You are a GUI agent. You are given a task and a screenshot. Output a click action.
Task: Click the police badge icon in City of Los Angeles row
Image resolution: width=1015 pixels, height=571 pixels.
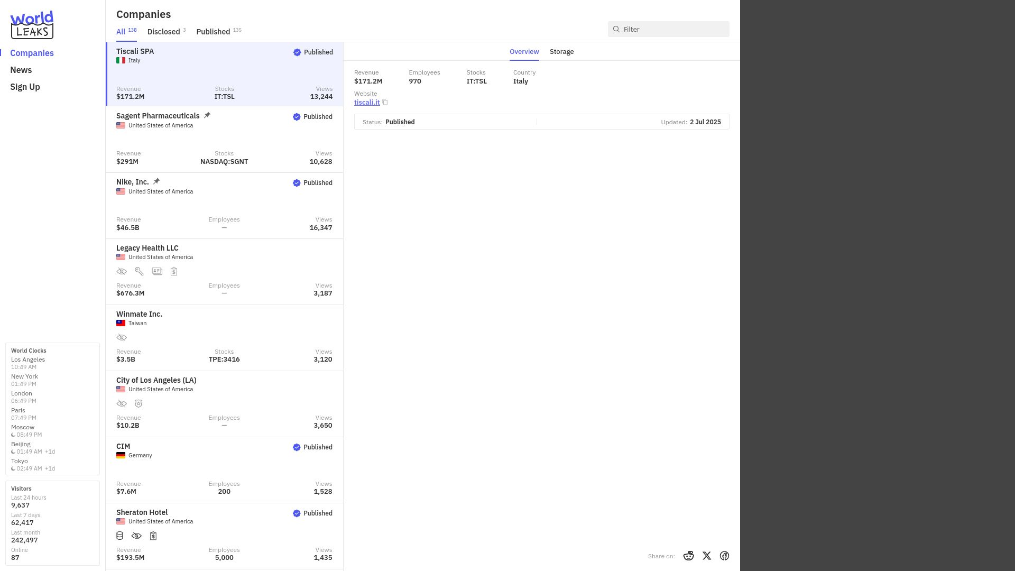click(139, 403)
